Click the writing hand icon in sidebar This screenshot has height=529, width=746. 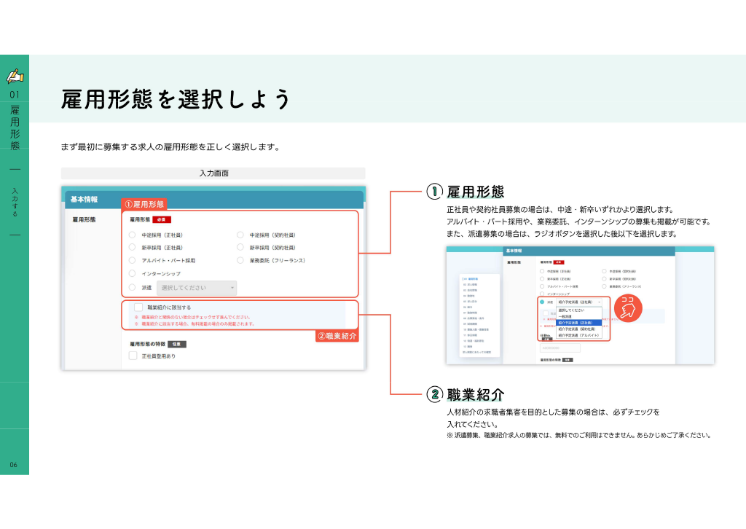[x=15, y=76]
